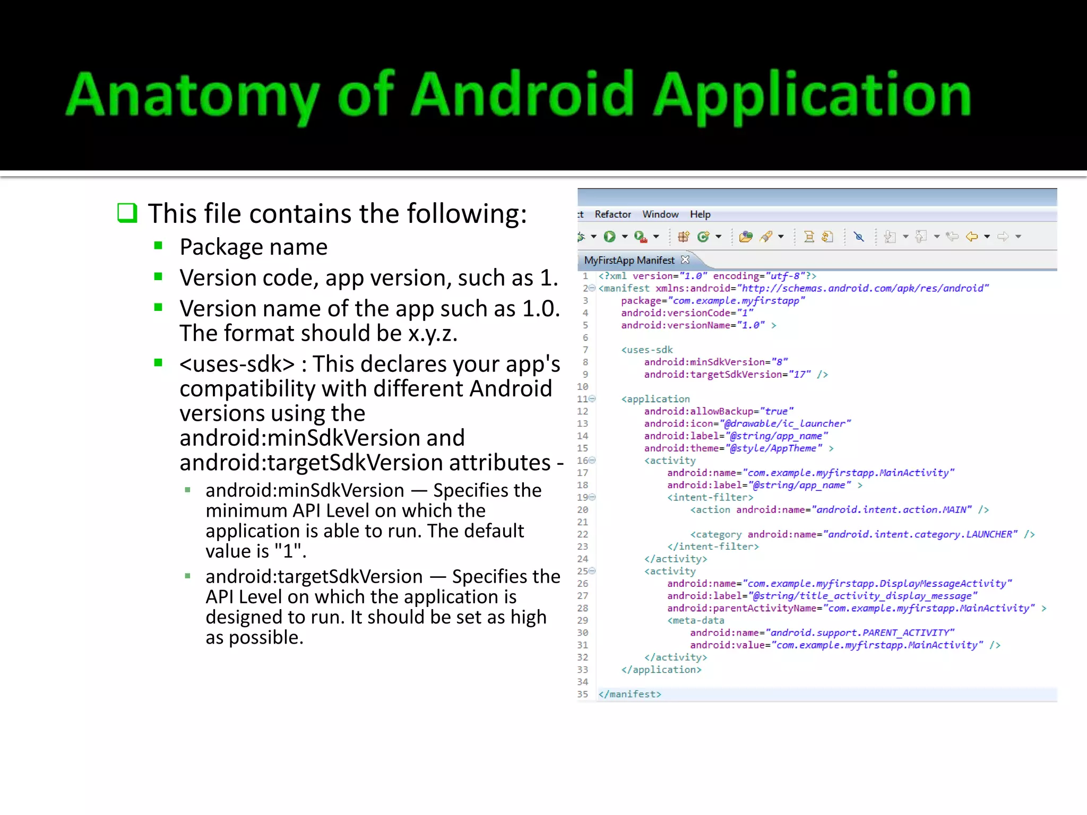The width and height of the screenshot is (1087, 815).
Task: Click the action android.intent.action.MAIN line
Action: (839, 510)
